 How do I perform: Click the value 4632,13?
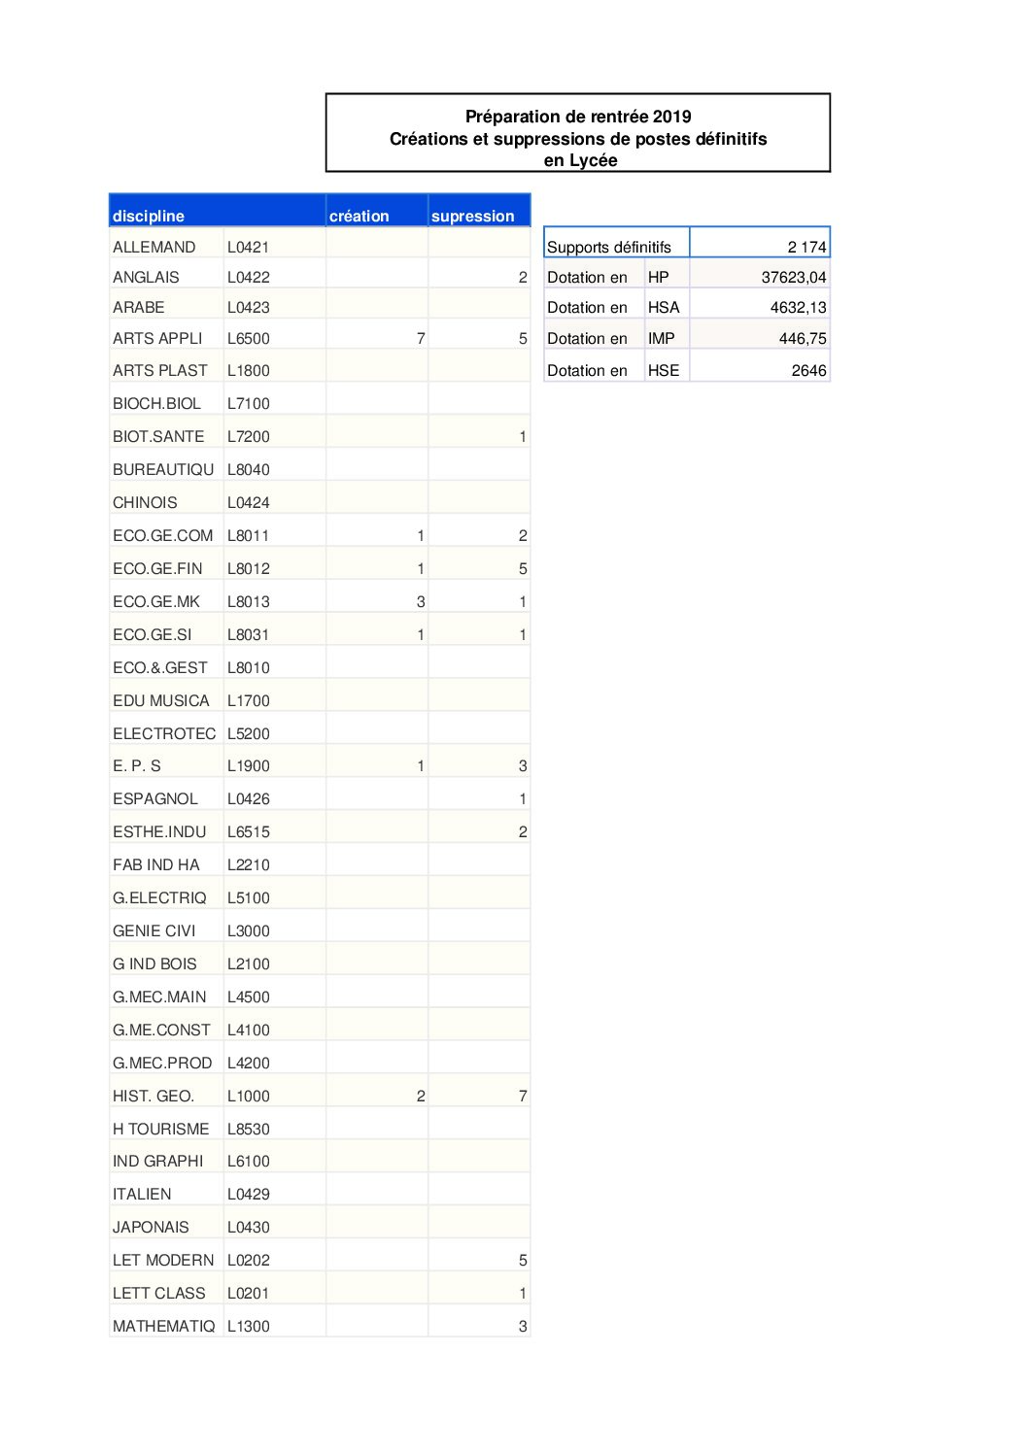(x=760, y=304)
